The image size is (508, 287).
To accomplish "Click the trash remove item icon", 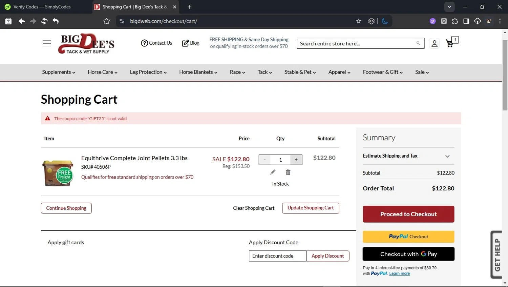I will click(288, 172).
